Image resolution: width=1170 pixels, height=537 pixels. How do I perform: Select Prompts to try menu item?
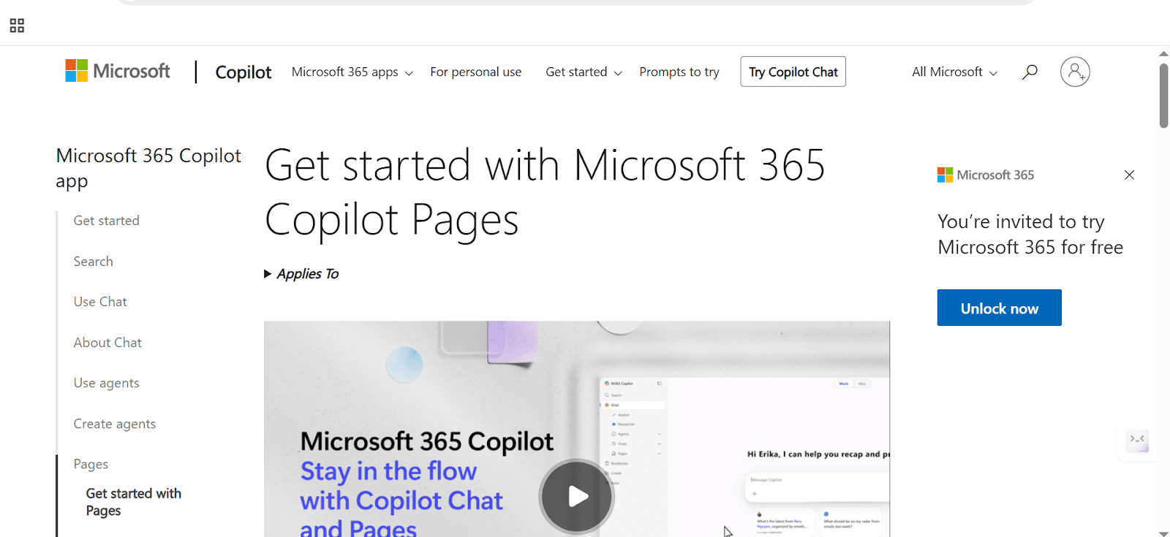(x=679, y=72)
